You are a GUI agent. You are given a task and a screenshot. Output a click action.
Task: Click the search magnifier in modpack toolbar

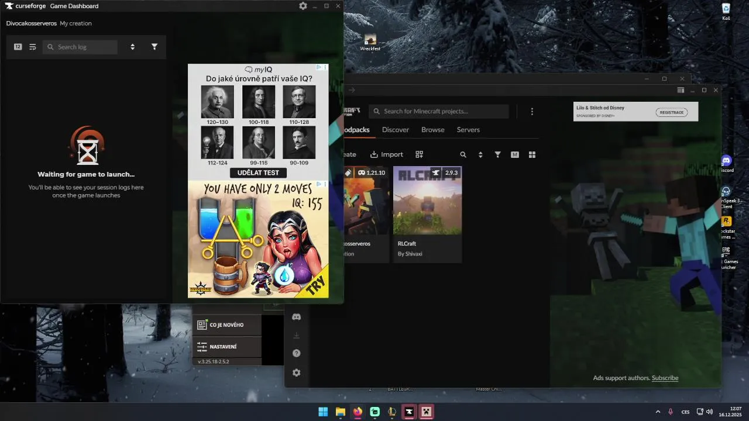[463, 154]
